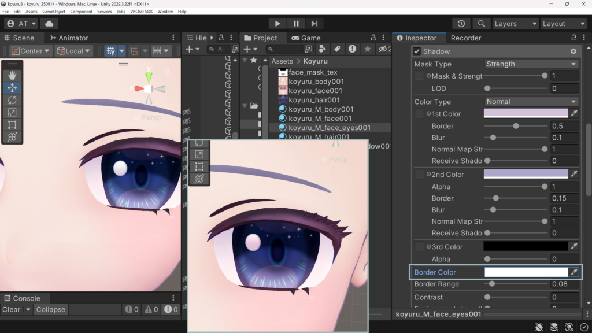This screenshot has height=333, width=592.
Task: Open the Color Type Normal dropdown
Action: coord(531,102)
